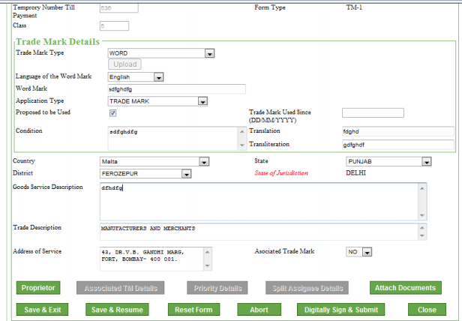This screenshot has height=321, width=462.
Task: Open the Trade Mark Type dropdown
Action: click(160, 53)
